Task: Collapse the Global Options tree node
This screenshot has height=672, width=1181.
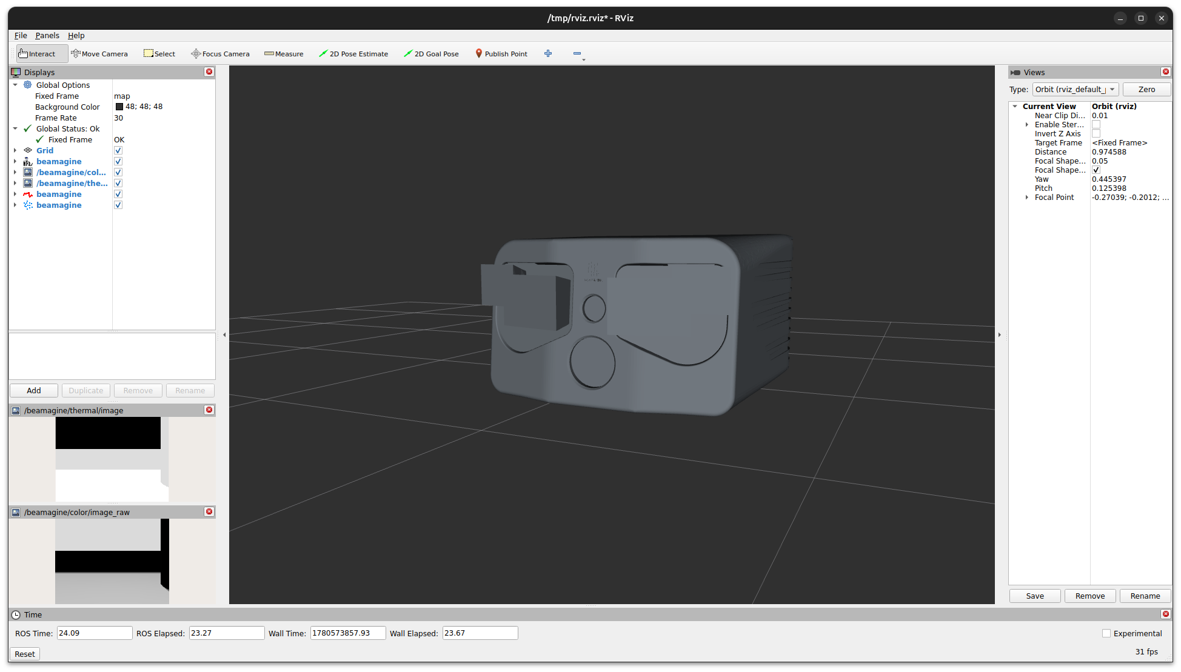Action: (15, 85)
